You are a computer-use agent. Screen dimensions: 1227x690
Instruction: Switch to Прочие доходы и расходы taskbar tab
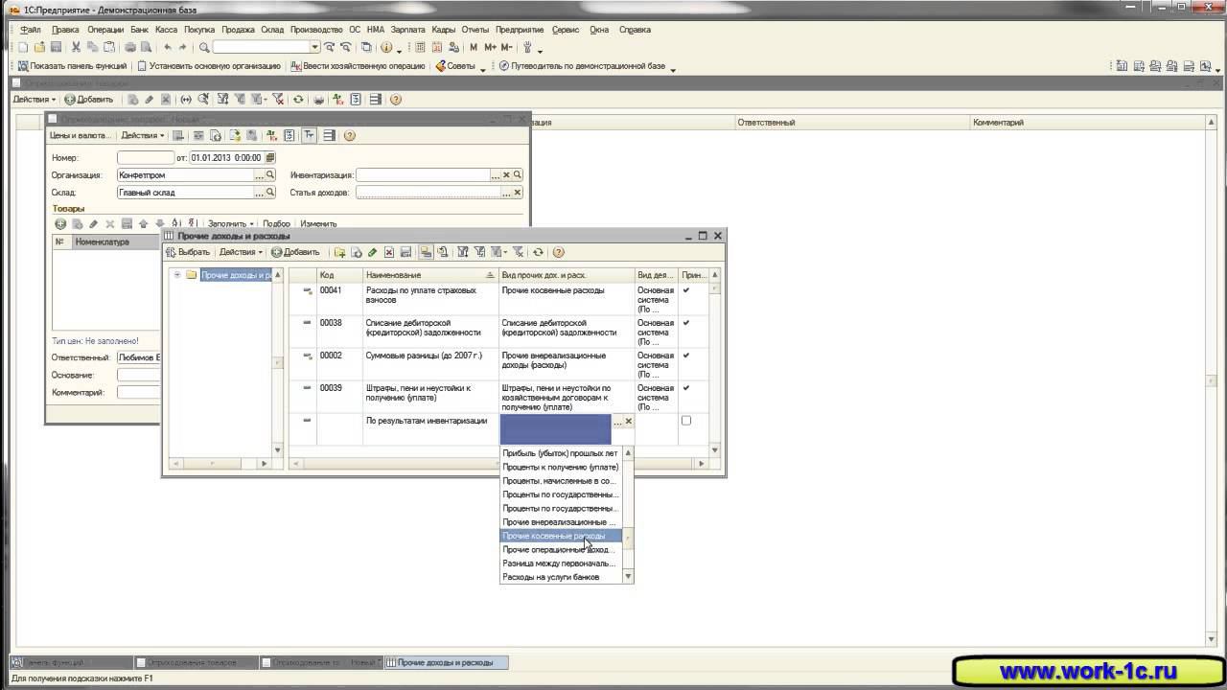(x=446, y=662)
